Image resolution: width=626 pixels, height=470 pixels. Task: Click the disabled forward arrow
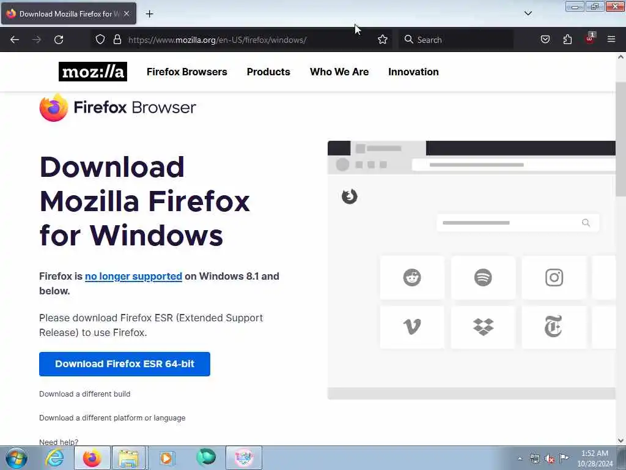37,40
